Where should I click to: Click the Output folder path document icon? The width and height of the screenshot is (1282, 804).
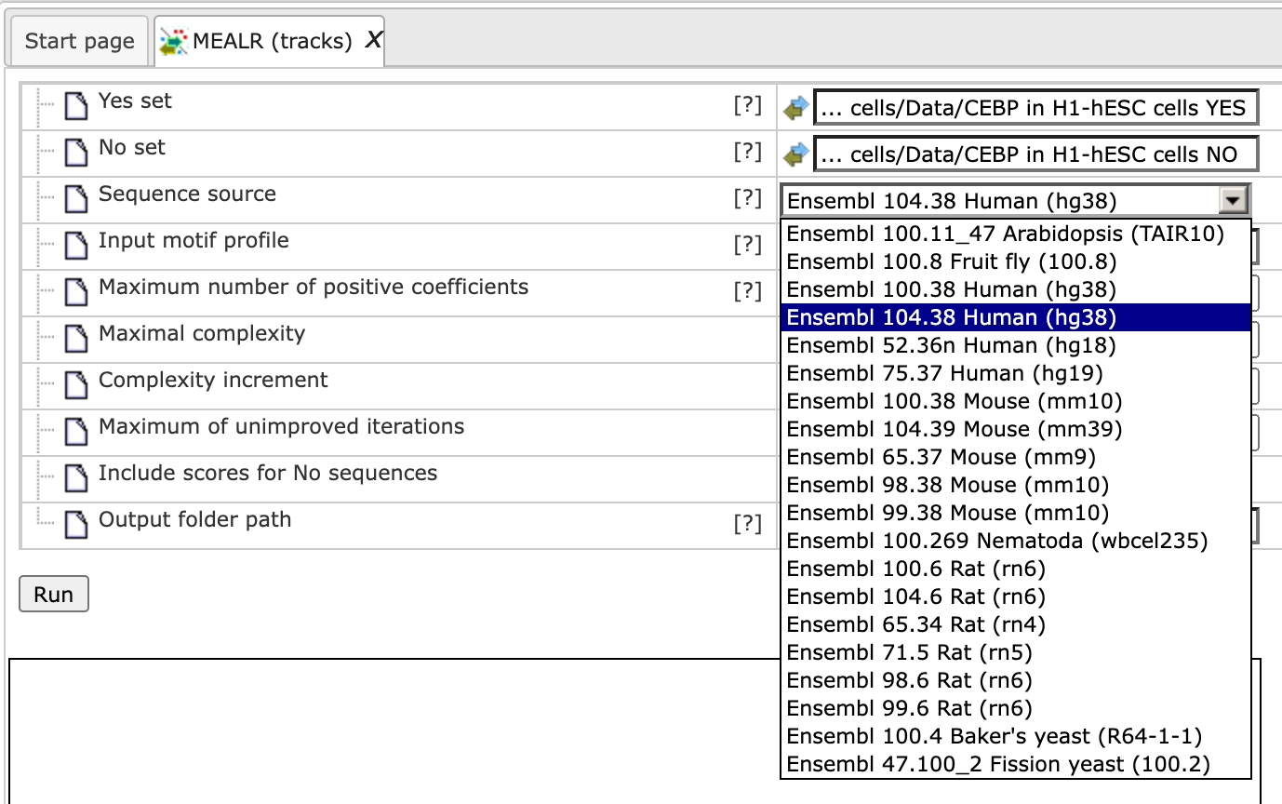tap(76, 525)
